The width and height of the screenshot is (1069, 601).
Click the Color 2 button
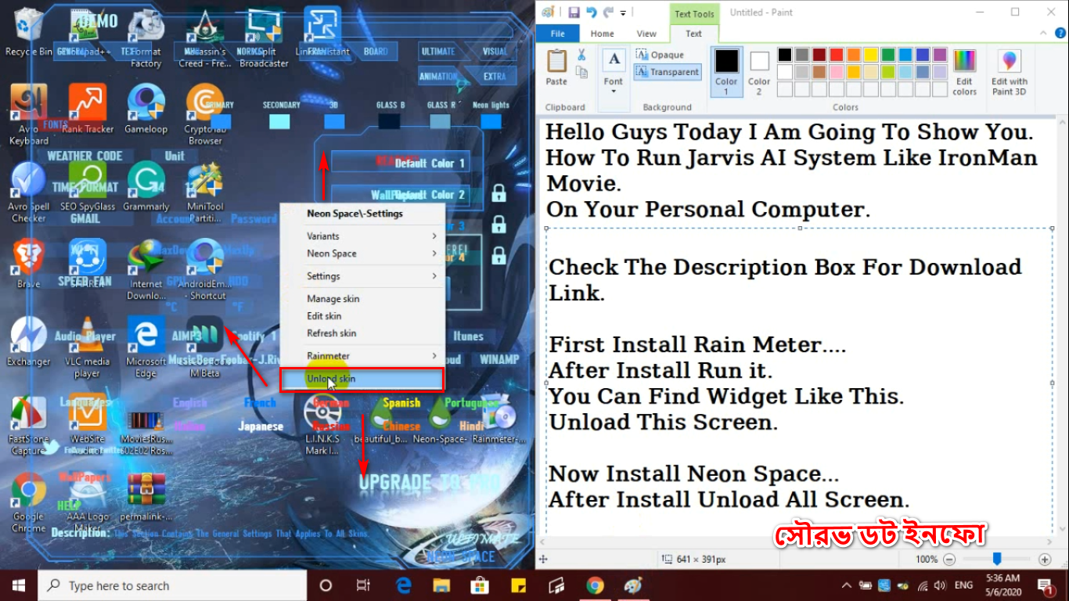click(759, 72)
